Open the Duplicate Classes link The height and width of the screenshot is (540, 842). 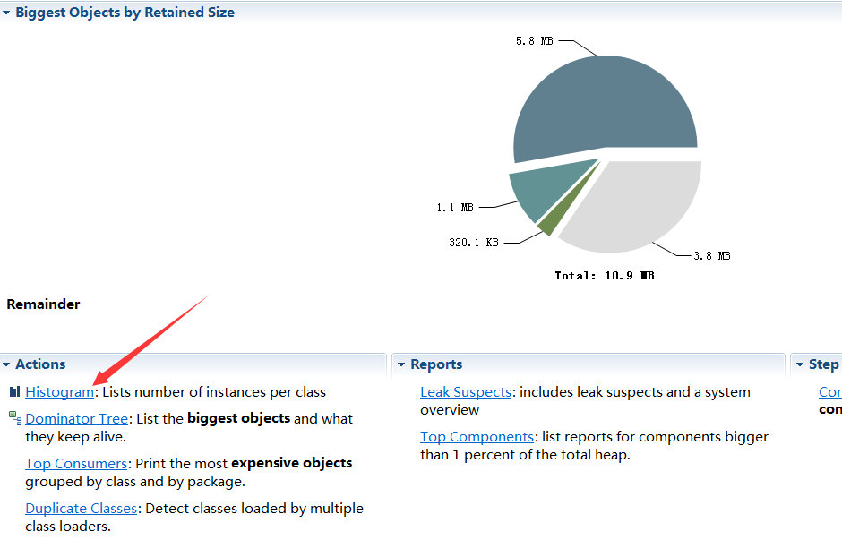point(82,509)
